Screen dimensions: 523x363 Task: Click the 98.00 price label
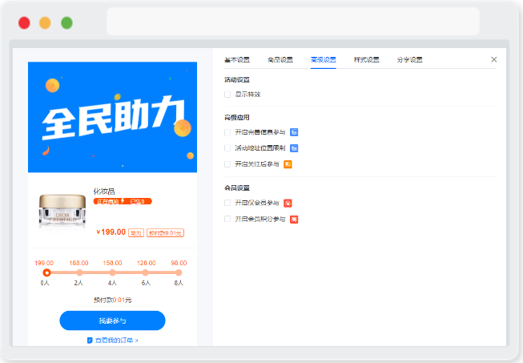[x=179, y=263]
